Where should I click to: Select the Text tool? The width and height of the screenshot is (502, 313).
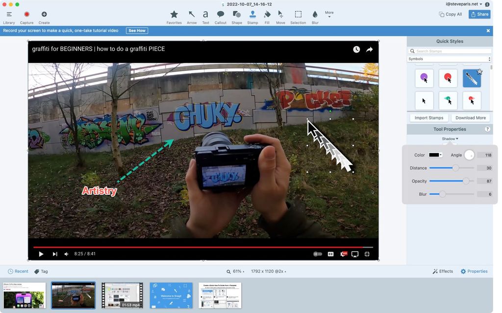click(205, 16)
